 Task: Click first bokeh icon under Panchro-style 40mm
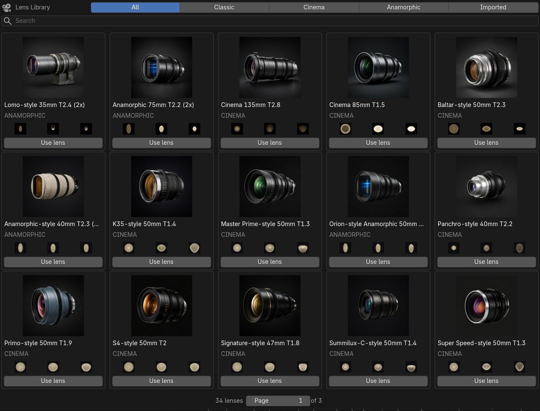[x=454, y=248]
